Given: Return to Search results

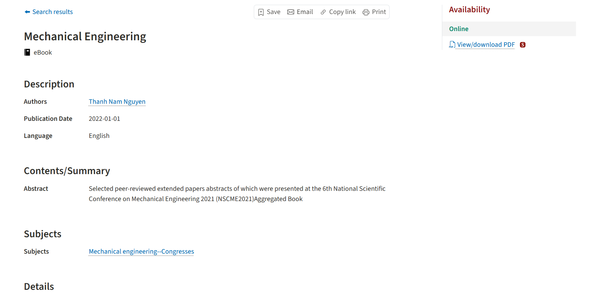Looking at the screenshot, I should [x=53, y=12].
